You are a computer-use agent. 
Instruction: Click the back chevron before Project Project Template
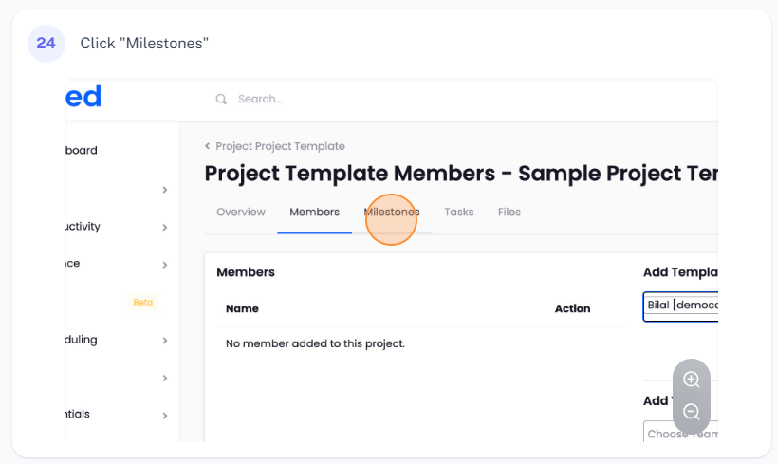208,147
